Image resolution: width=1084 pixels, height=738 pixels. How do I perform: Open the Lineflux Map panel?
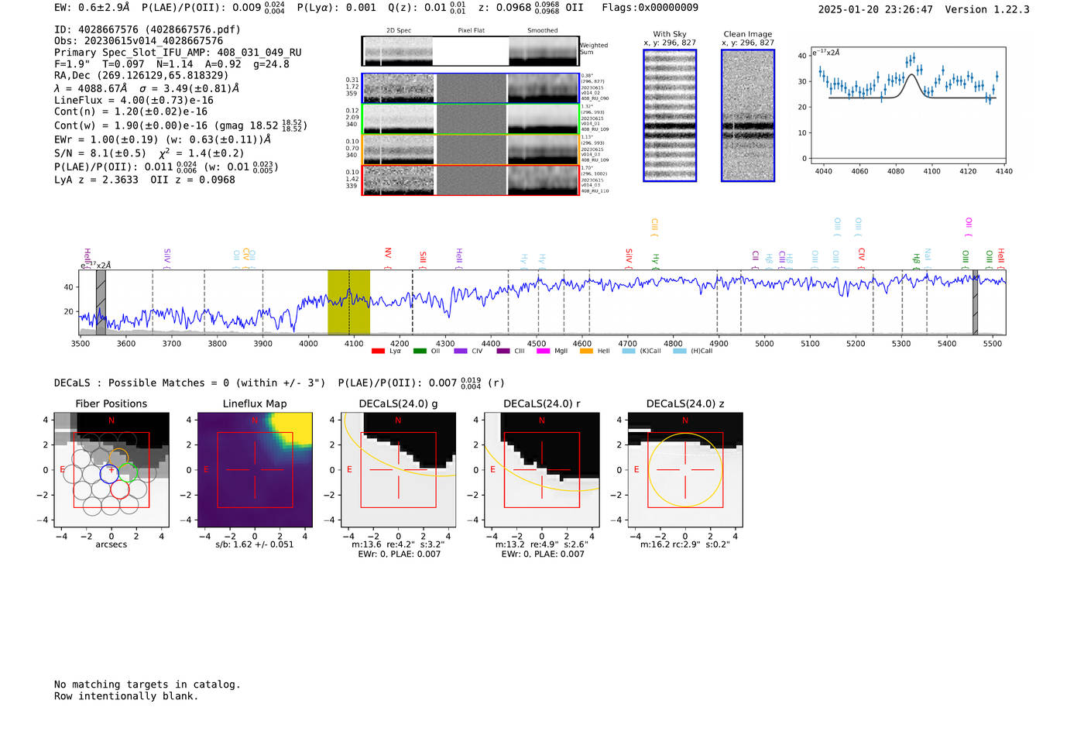point(255,470)
